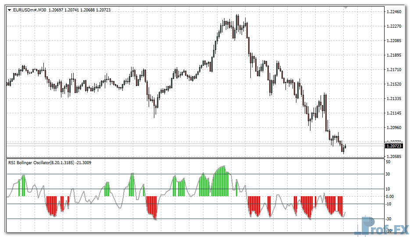The width and height of the screenshot is (410, 237).
Task: Click the RSI Bollinger Oscillator indicator label
Action: [42, 162]
